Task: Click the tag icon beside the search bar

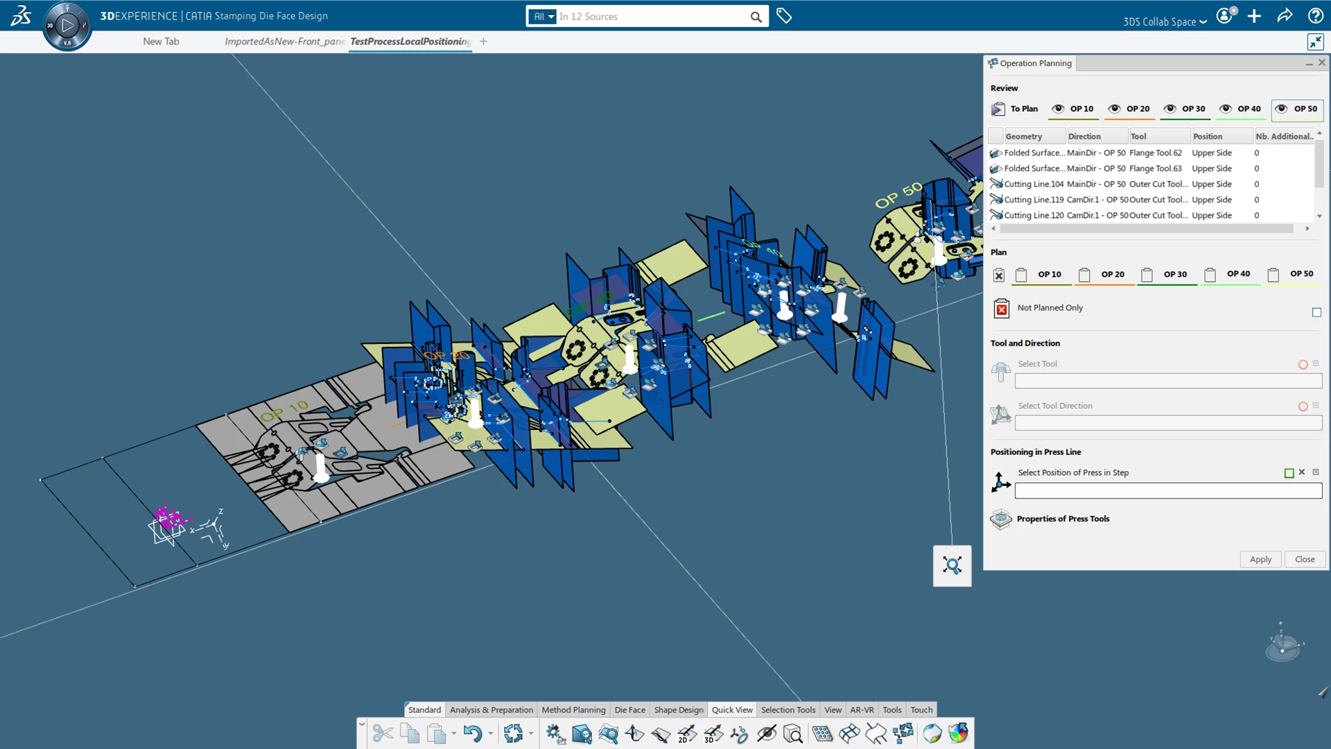Action: pos(784,15)
